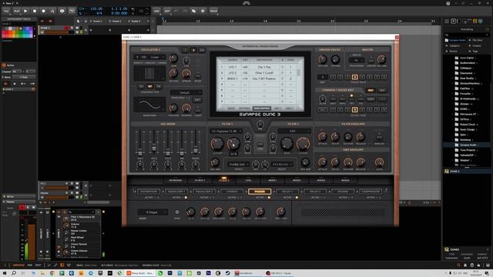Click the redo arrow in toolbar
Viewport: 493px width, 277px height.
pos(185,11)
